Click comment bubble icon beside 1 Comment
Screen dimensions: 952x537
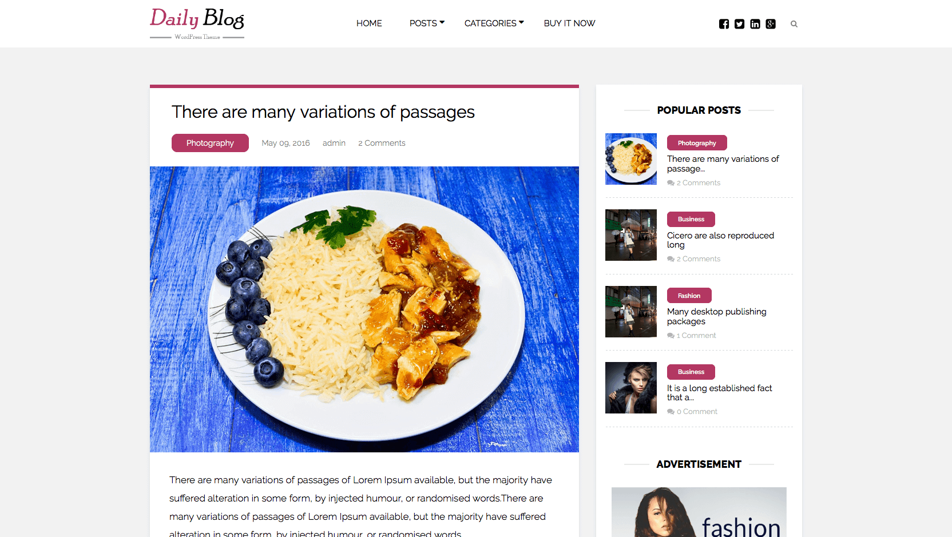click(x=671, y=336)
